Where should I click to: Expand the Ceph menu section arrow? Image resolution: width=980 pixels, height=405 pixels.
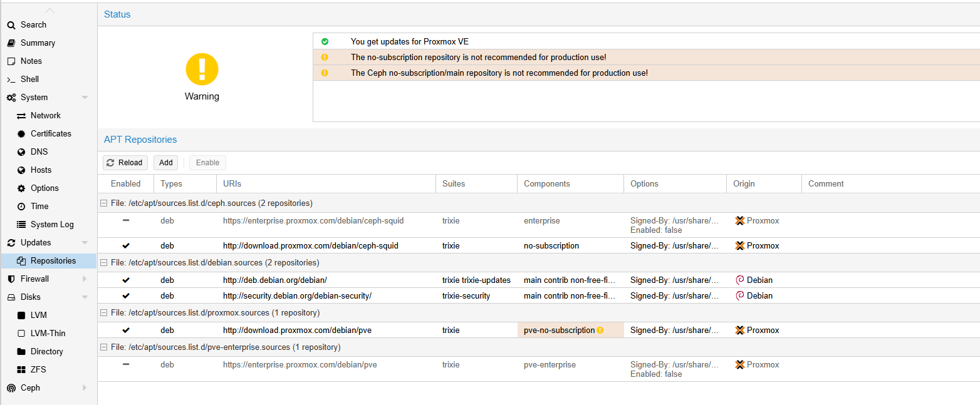(85, 388)
